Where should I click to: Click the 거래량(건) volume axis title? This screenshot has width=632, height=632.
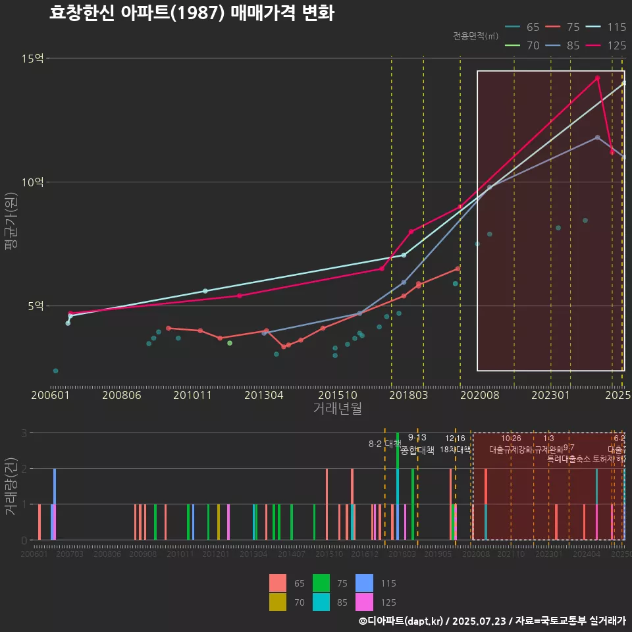tap(11, 486)
